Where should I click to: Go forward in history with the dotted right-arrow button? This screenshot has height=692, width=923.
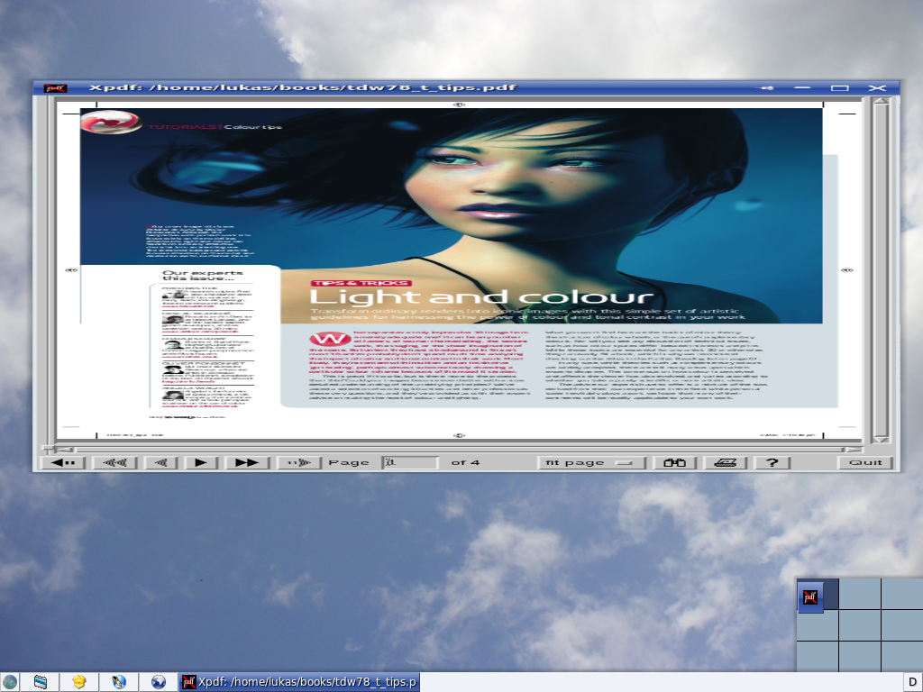(x=299, y=462)
